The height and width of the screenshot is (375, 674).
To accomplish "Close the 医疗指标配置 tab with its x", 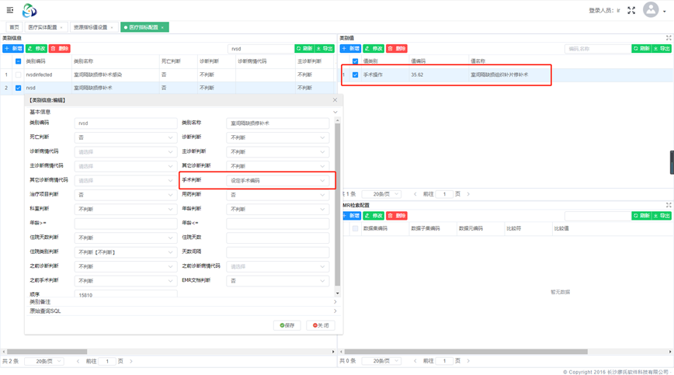I will click(x=162, y=27).
